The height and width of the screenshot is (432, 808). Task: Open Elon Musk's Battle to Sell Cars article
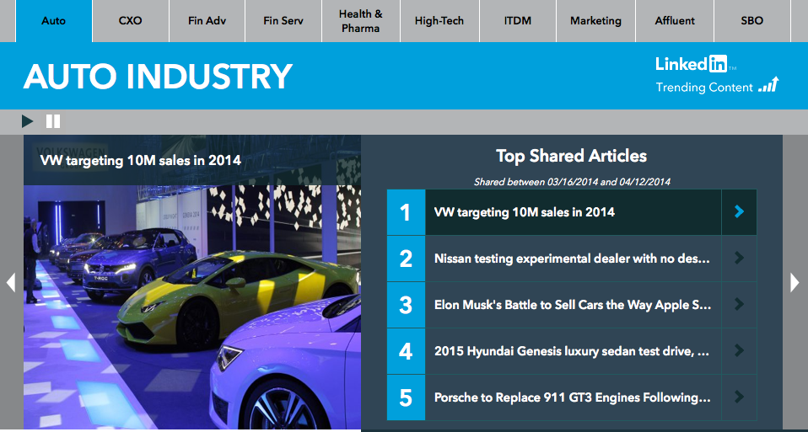click(573, 305)
